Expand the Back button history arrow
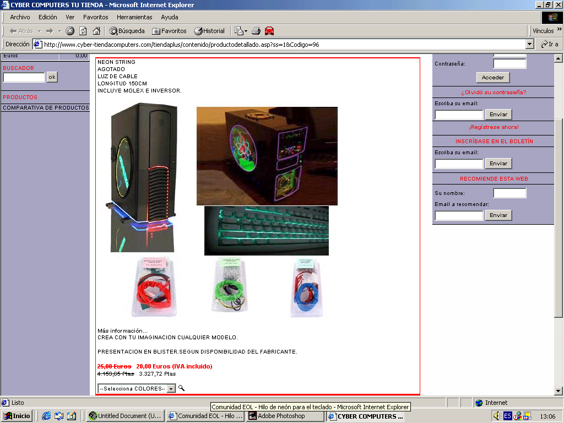 pos(40,31)
